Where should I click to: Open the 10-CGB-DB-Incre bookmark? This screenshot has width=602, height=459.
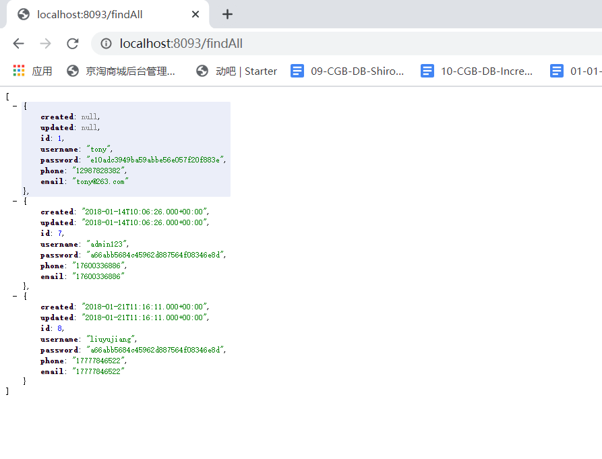pos(477,71)
